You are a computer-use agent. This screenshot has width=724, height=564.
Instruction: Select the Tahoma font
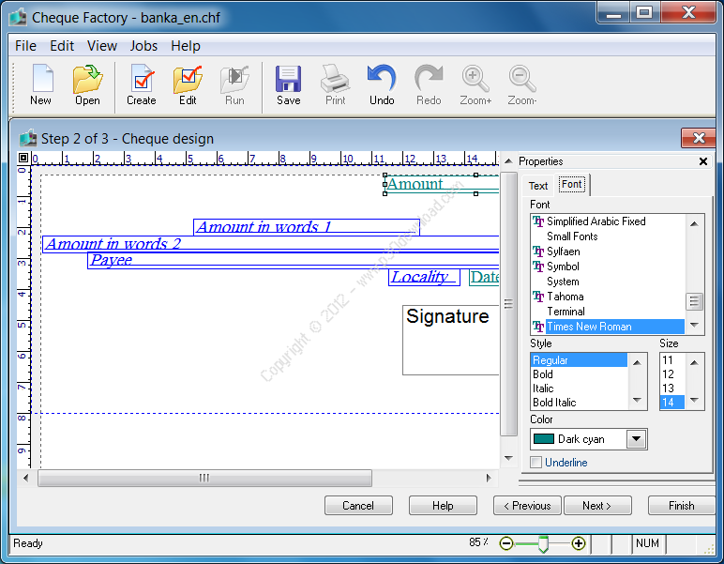pos(566,297)
